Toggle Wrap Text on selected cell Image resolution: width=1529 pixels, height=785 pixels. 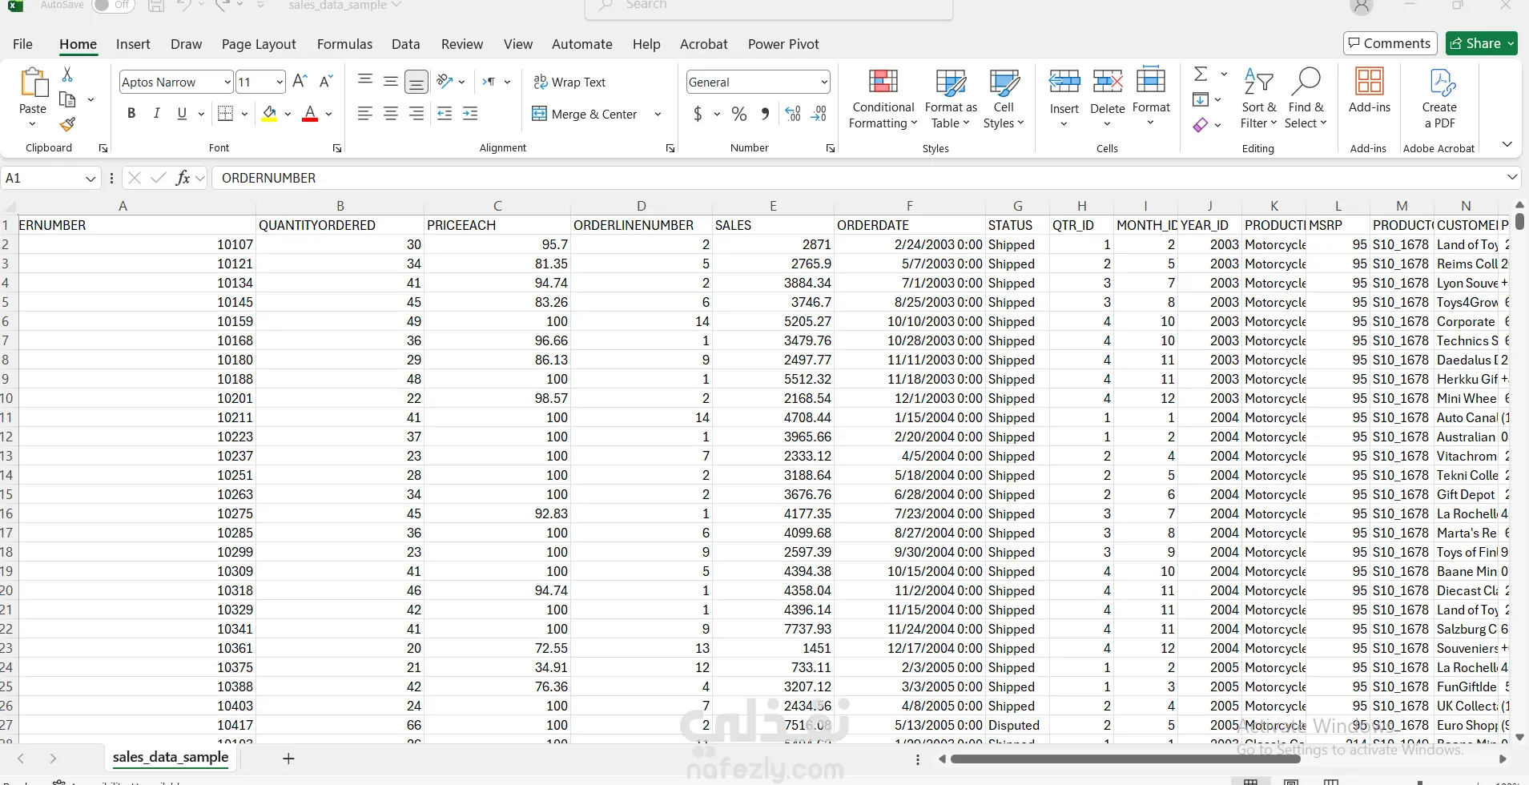pos(569,83)
